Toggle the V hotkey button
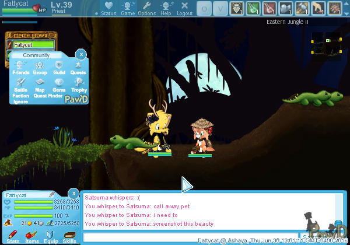350x245 pixels. [x=220, y=8]
